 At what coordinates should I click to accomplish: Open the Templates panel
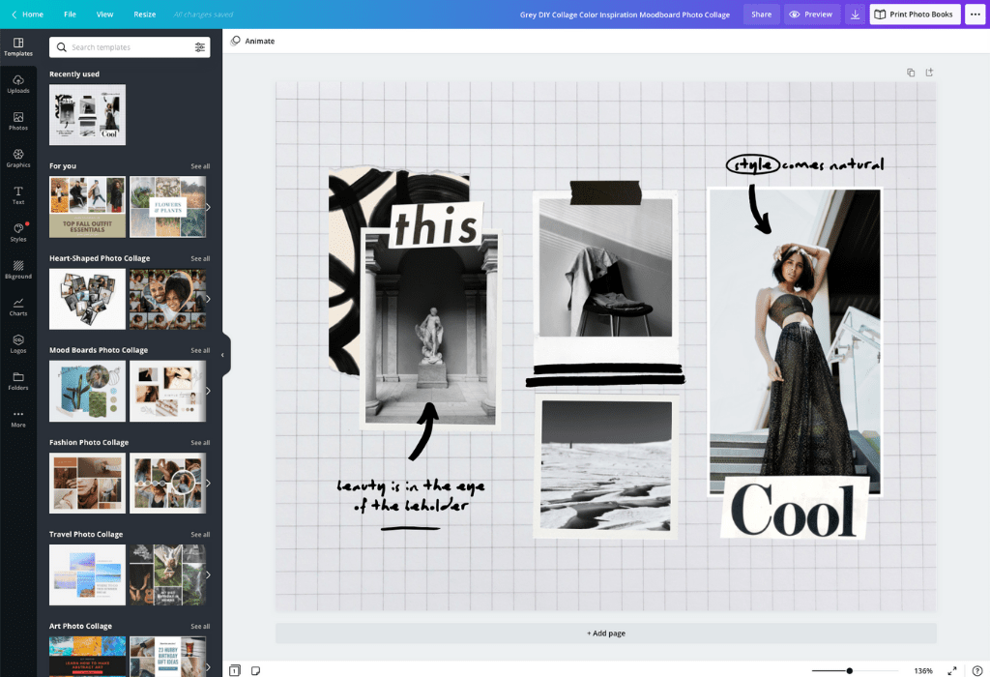tap(18, 46)
